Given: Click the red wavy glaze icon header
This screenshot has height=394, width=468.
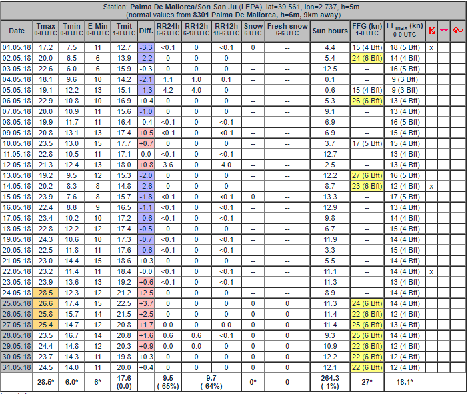Looking at the screenshot, I should [458, 31].
